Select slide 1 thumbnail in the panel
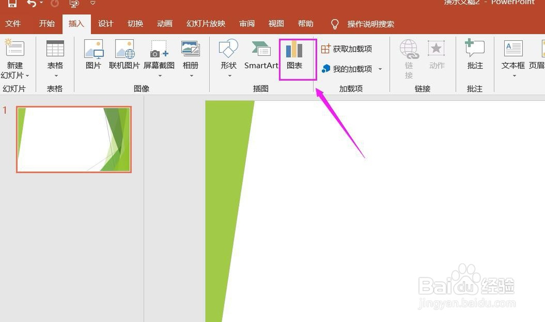The height and width of the screenshot is (322, 545). click(74, 139)
